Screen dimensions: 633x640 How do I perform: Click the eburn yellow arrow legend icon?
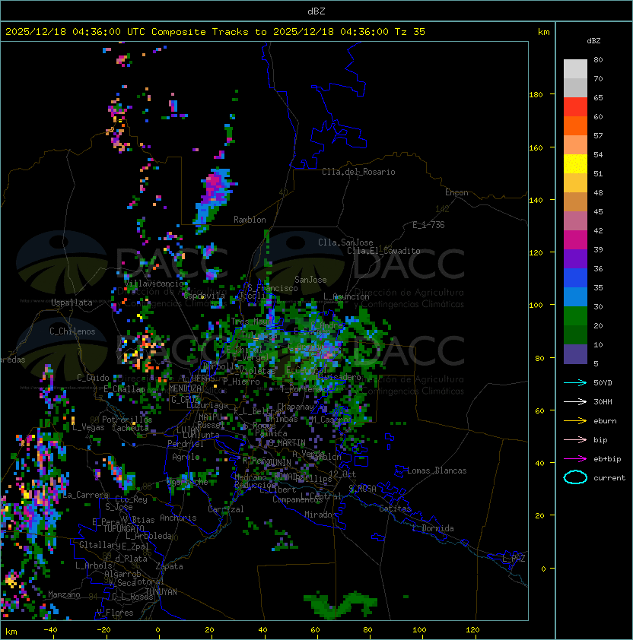pos(575,420)
